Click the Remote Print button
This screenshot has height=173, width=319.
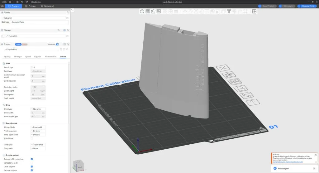pyautogui.click(x=307, y=6)
